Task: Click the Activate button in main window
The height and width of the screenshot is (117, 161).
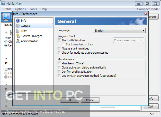Action: 153,17
